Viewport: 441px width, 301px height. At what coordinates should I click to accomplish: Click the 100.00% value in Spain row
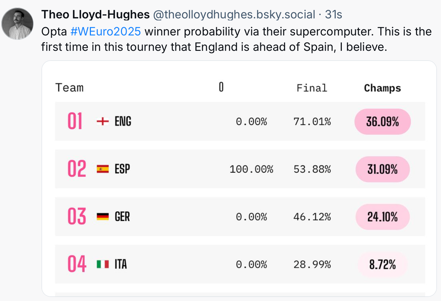251,169
